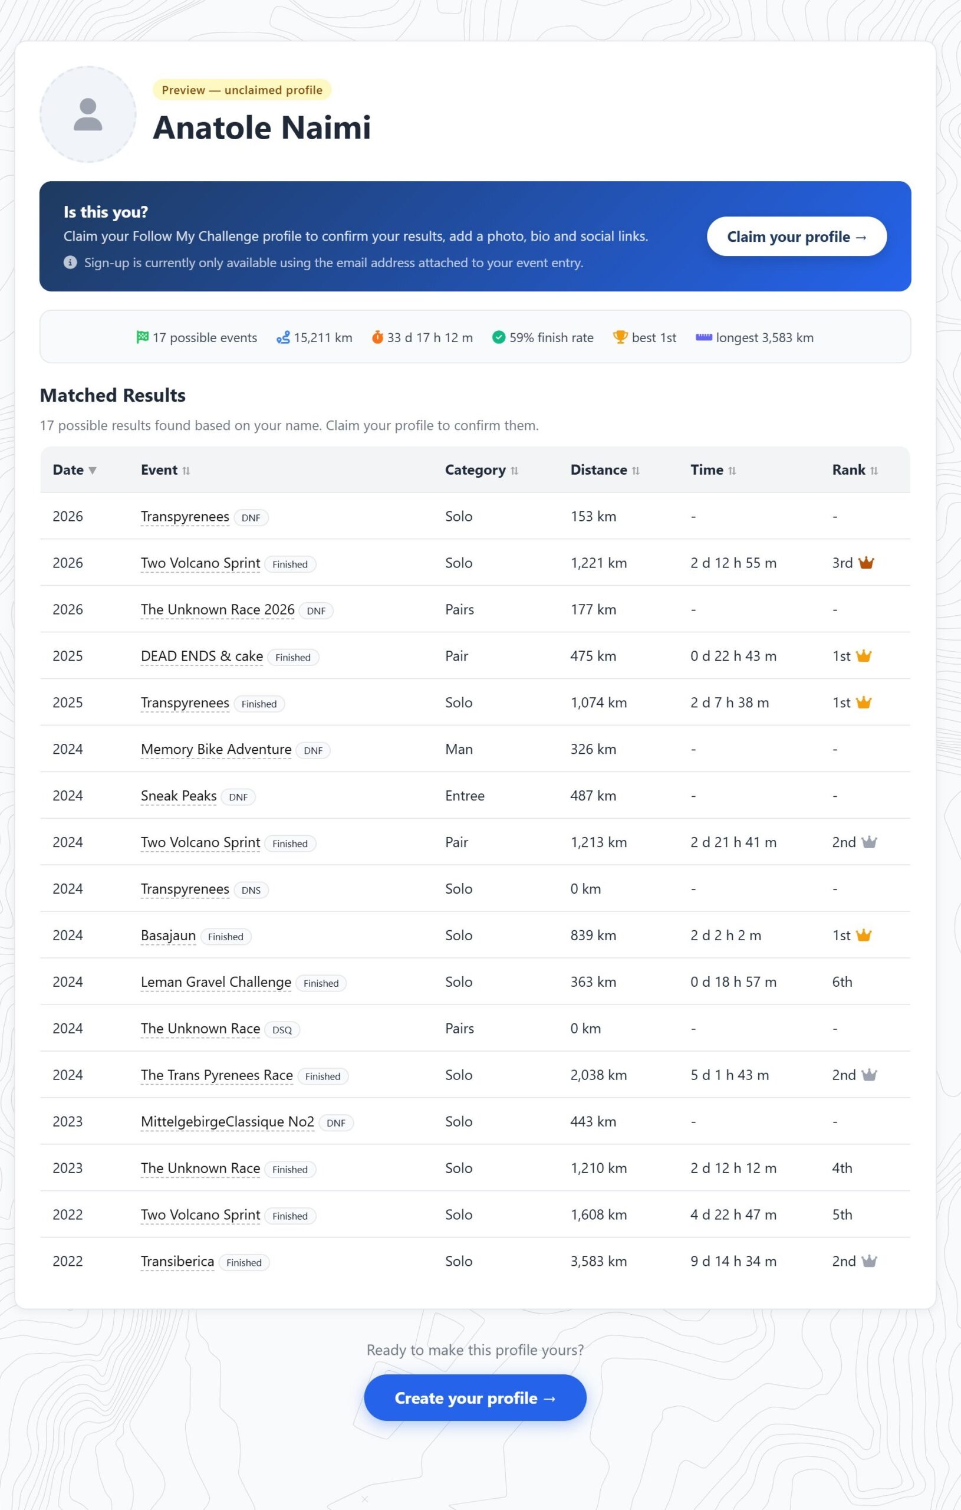Click the 2,038 km distance cell

pos(598,1075)
